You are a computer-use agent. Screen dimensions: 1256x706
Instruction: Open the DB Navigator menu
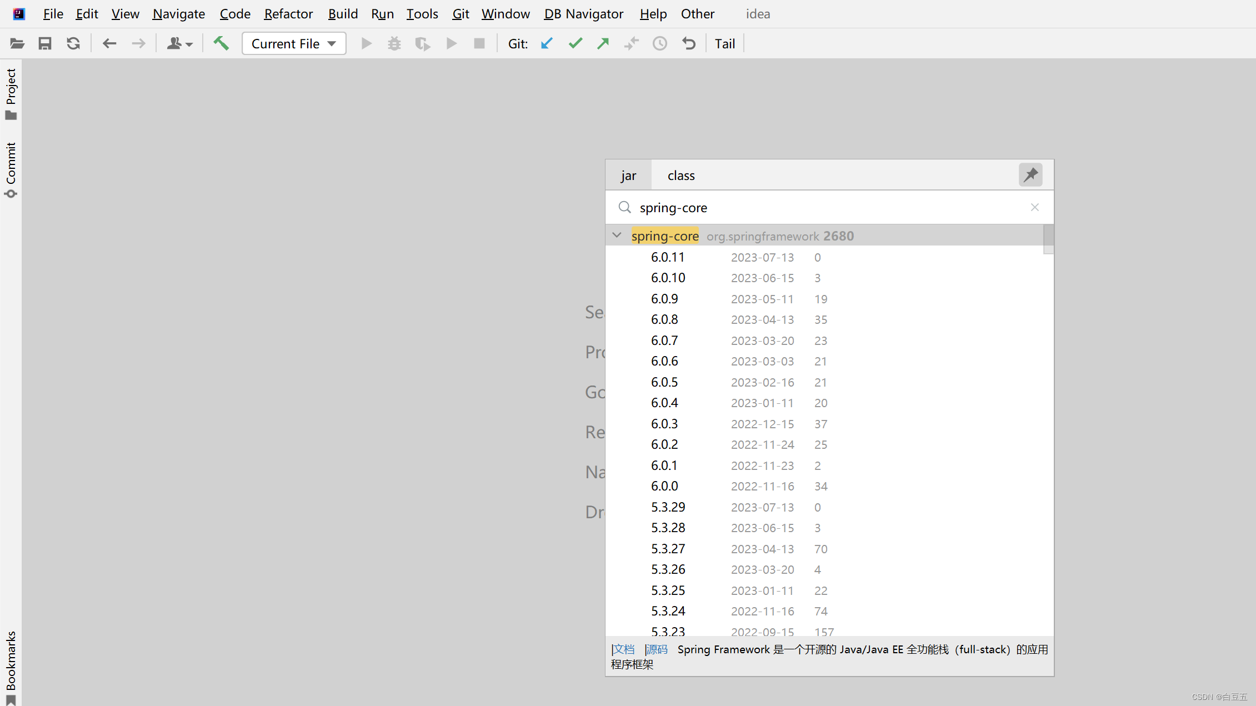(x=583, y=14)
